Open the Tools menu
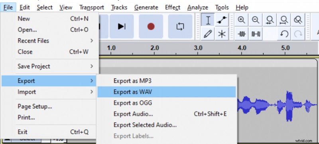 (223, 8)
